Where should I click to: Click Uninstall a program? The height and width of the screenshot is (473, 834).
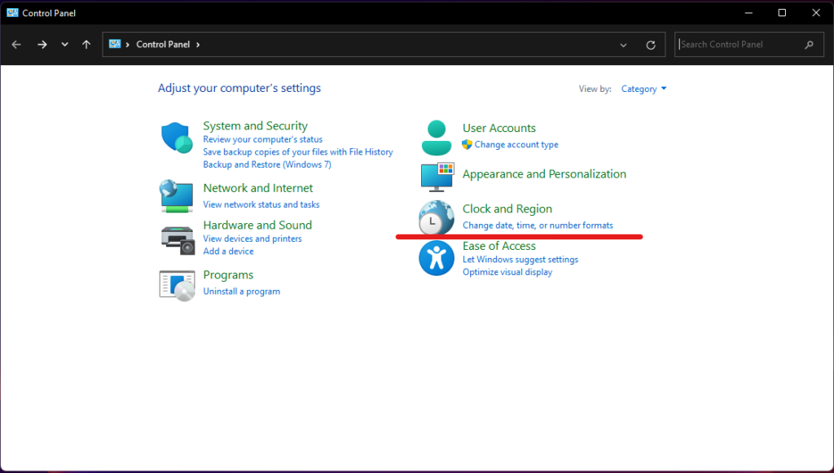[241, 291]
